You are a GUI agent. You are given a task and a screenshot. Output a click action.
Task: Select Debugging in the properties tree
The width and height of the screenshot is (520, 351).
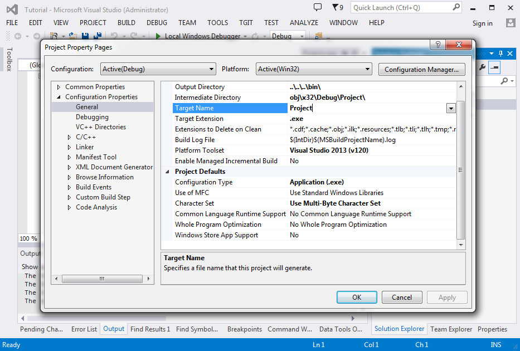pyautogui.click(x=92, y=117)
